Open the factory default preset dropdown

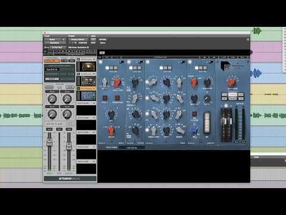tap(78, 39)
